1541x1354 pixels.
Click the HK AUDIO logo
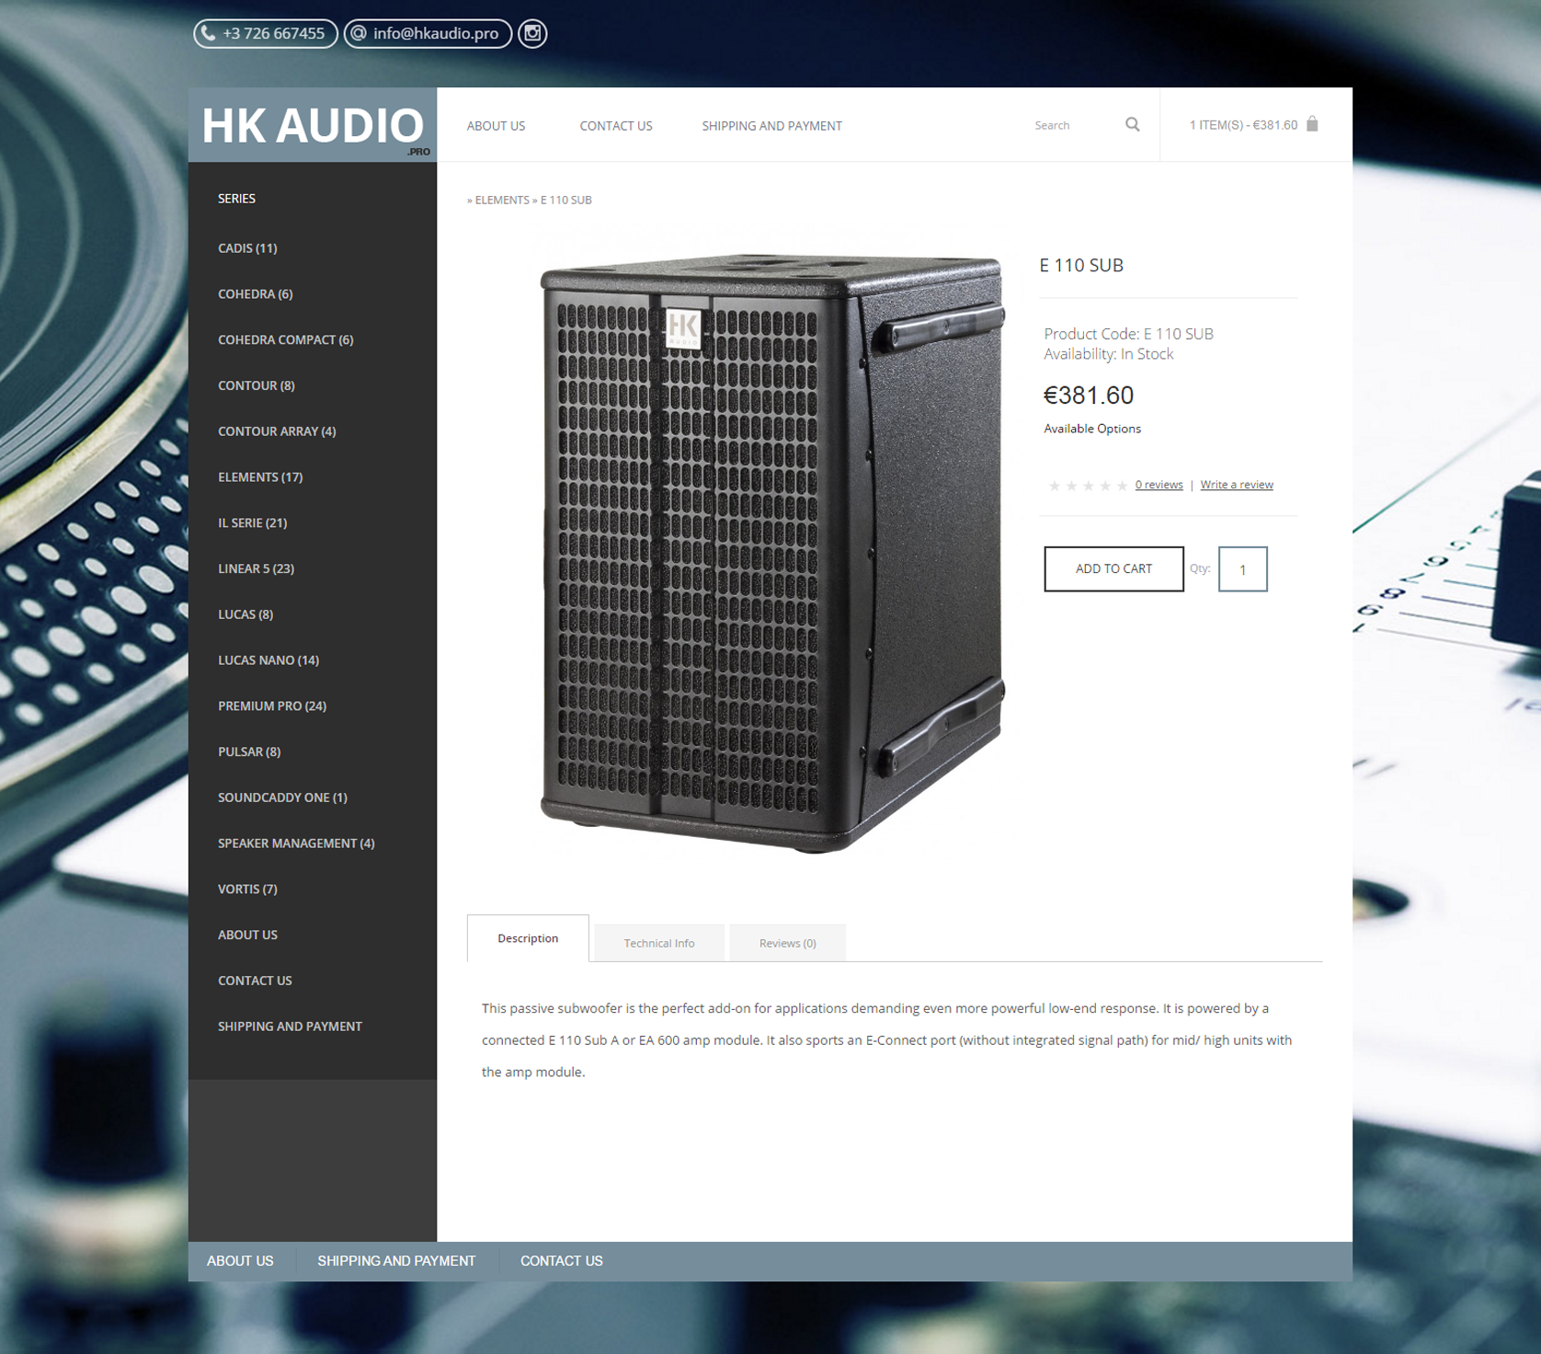pos(313,126)
